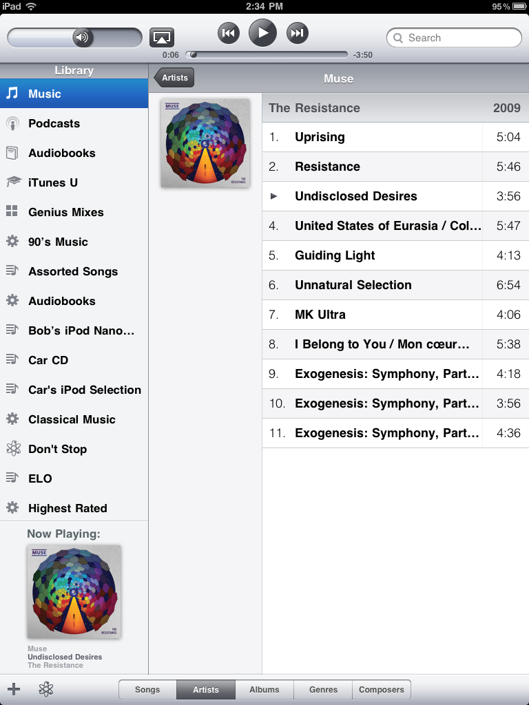The image size is (529, 705).
Task: Open the Assorted Songs playlist
Action: (x=74, y=271)
